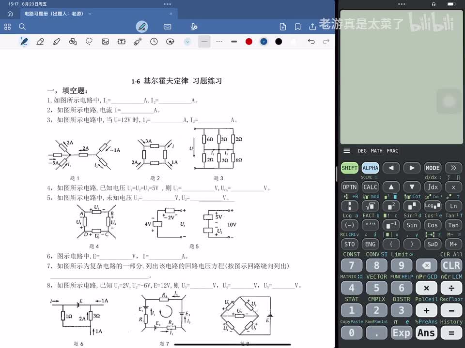Click the search magnifier icon
Viewport: 465px width, 348px height.
tap(22, 27)
